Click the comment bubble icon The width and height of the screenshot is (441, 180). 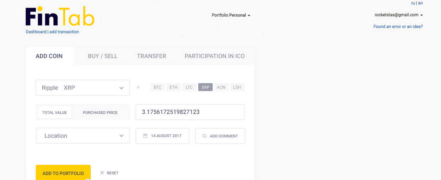[x=204, y=136]
